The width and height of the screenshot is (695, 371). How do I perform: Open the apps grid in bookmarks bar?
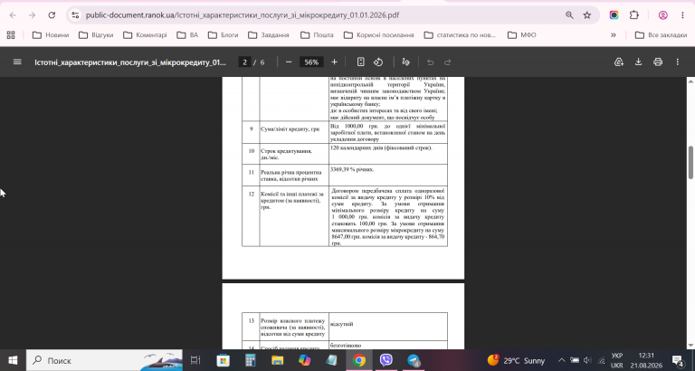coord(11,35)
